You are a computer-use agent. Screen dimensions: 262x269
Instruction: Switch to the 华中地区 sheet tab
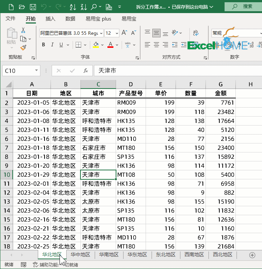[x=80, y=254]
